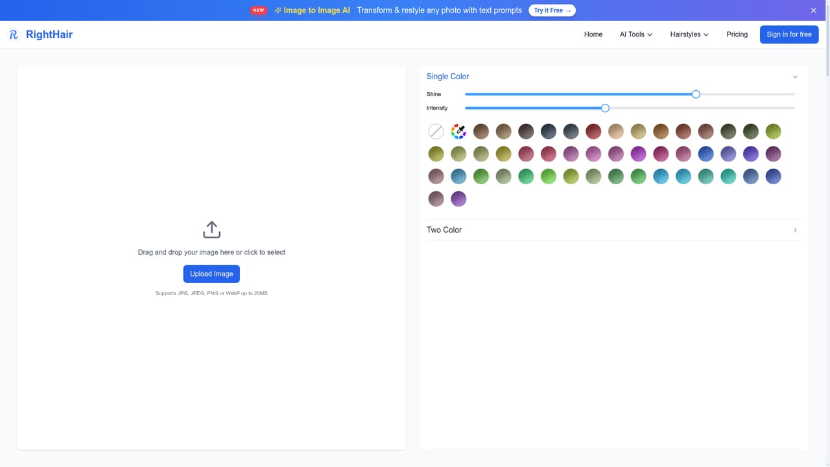Select the dark red swatch in first row
Screen dimensions: 830x467
tap(593, 132)
